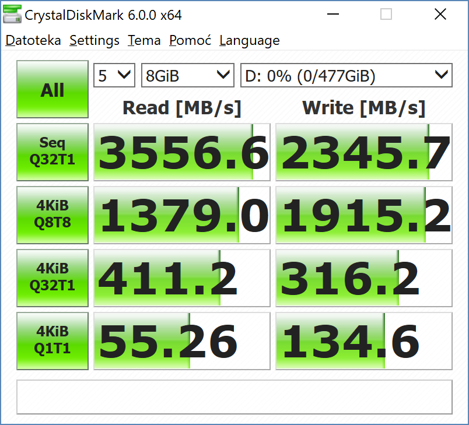Start the Seq Q32T1 test
This screenshot has height=425, width=469.
(x=52, y=152)
